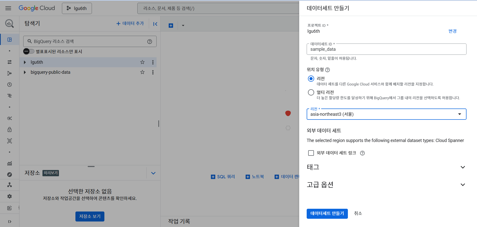This screenshot has width=477, height=227.
Task: Select bigquery-public-data row text
Action: 50,72
